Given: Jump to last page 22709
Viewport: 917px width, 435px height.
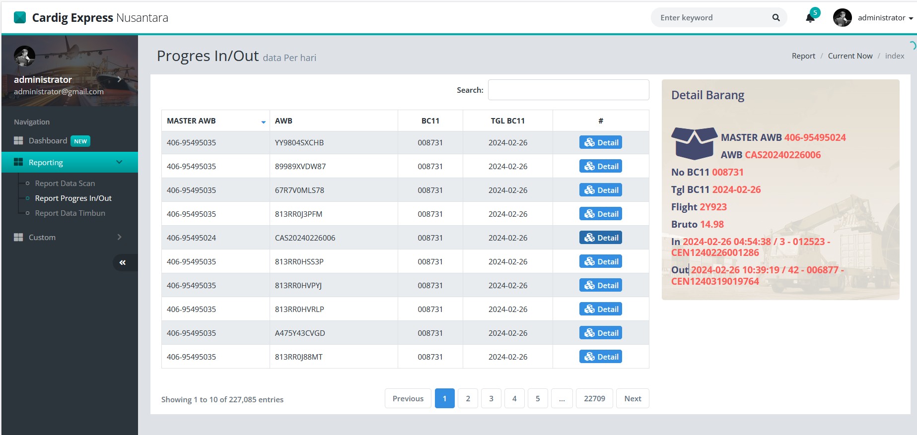Looking at the screenshot, I should click(x=594, y=398).
